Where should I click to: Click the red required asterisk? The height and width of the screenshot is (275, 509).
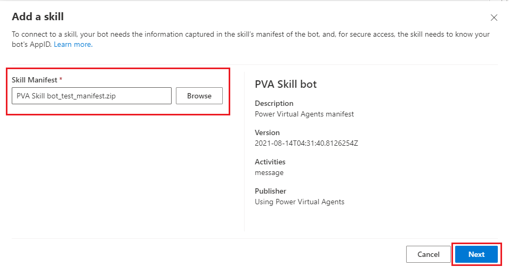point(61,80)
